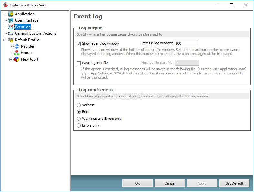
Task: Click 'Select how significant a message' hint
Action: 143,96
